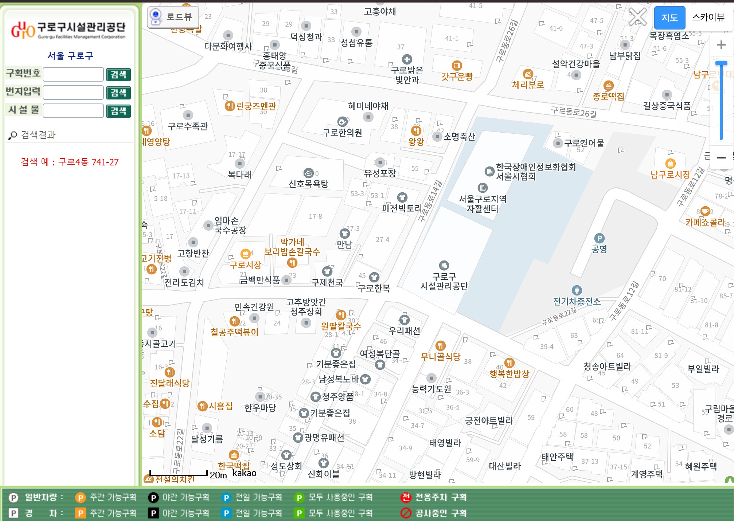Click 검색 button next to 구획번호
Screen dimensions: 734x521
[118, 75]
